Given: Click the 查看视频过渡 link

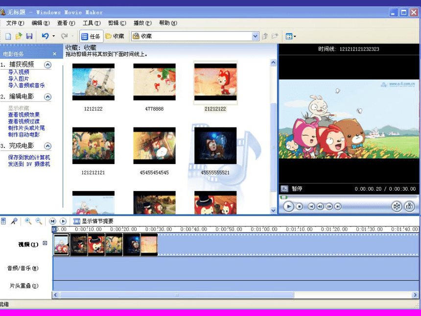Looking at the screenshot, I should [x=24, y=122].
